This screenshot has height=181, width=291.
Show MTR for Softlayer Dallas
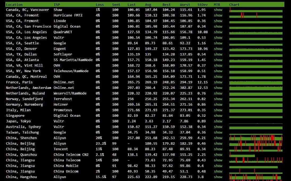pyautogui.click(x=218, y=54)
